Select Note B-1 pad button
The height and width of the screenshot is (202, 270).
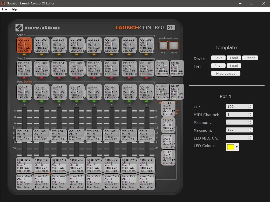pos(146,165)
